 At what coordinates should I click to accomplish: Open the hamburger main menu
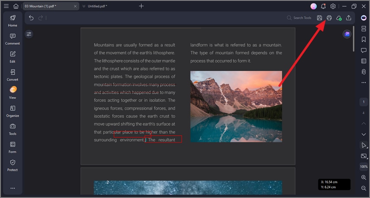tap(6, 6)
